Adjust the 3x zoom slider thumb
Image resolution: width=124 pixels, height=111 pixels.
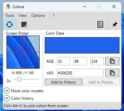19,79
